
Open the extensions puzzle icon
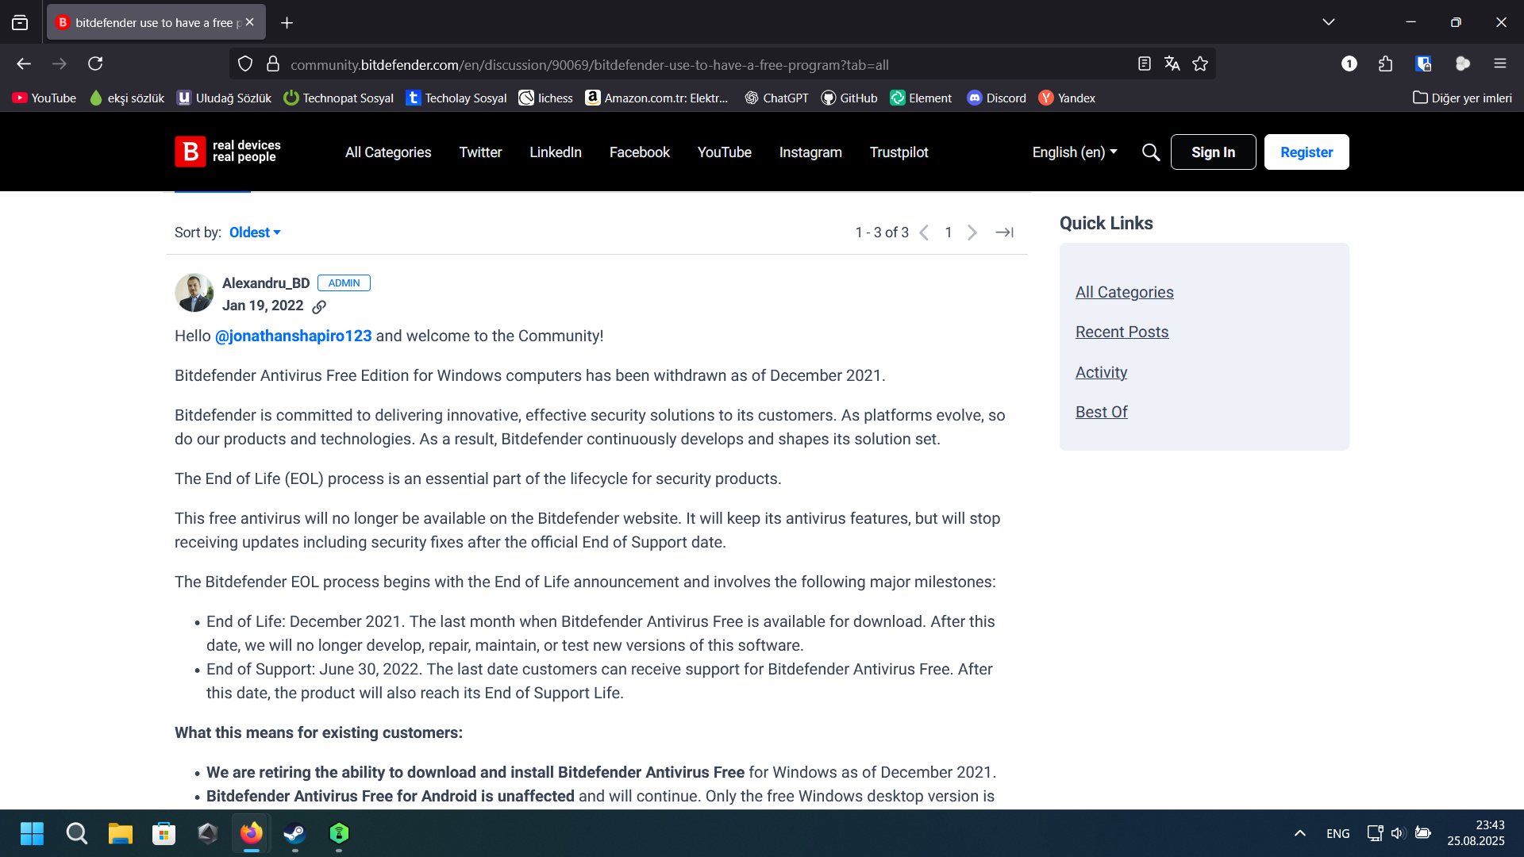1386,63
